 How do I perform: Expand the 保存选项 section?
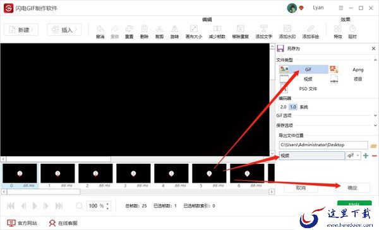coord(375,125)
